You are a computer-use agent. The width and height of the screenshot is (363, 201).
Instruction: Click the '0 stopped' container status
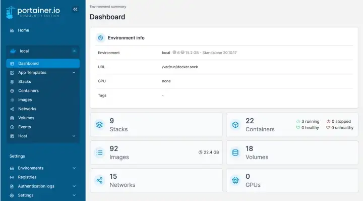coord(339,121)
